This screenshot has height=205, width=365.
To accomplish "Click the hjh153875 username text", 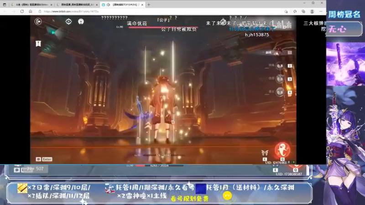I will [x=257, y=35].
